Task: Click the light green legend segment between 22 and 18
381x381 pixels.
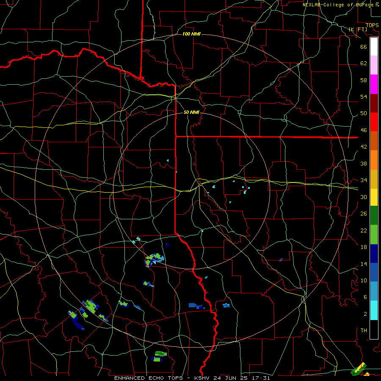Action: pos(374,235)
